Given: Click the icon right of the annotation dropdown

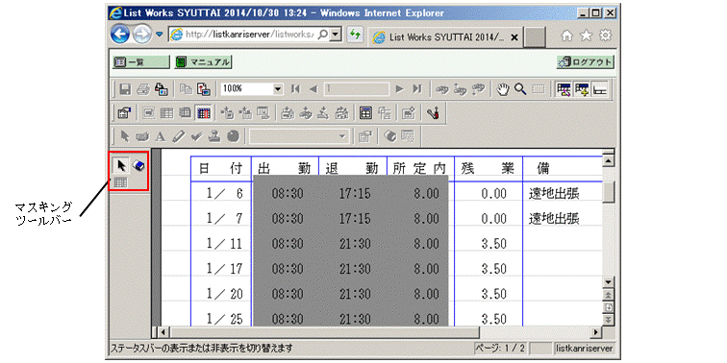Looking at the screenshot, I should (364, 136).
